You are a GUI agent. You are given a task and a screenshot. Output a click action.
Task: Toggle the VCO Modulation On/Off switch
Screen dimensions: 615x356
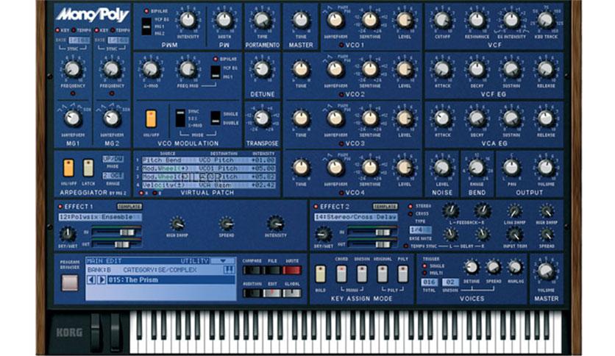coord(151,119)
